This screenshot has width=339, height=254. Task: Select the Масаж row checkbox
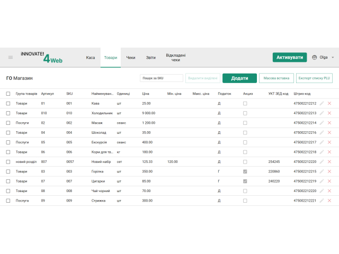coord(8,123)
